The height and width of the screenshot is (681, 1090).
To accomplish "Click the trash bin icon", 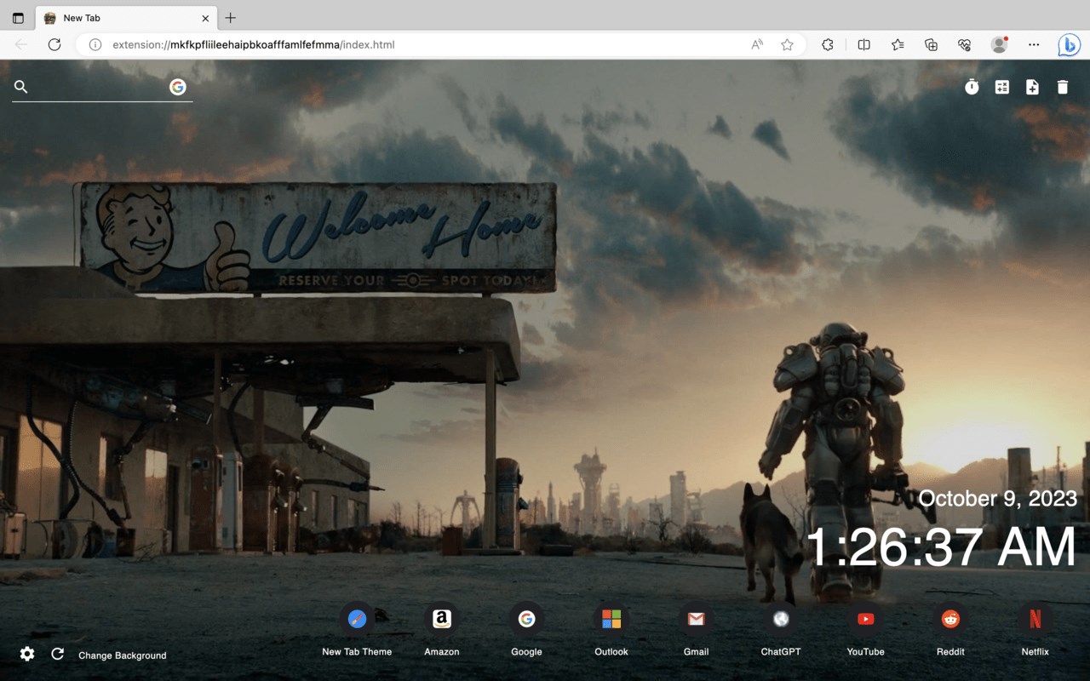I will 1063,87.
